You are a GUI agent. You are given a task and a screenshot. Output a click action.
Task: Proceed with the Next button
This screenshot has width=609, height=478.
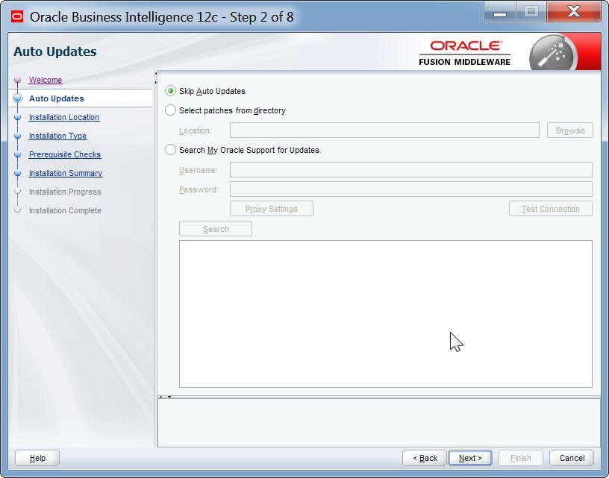click(470, 458)
